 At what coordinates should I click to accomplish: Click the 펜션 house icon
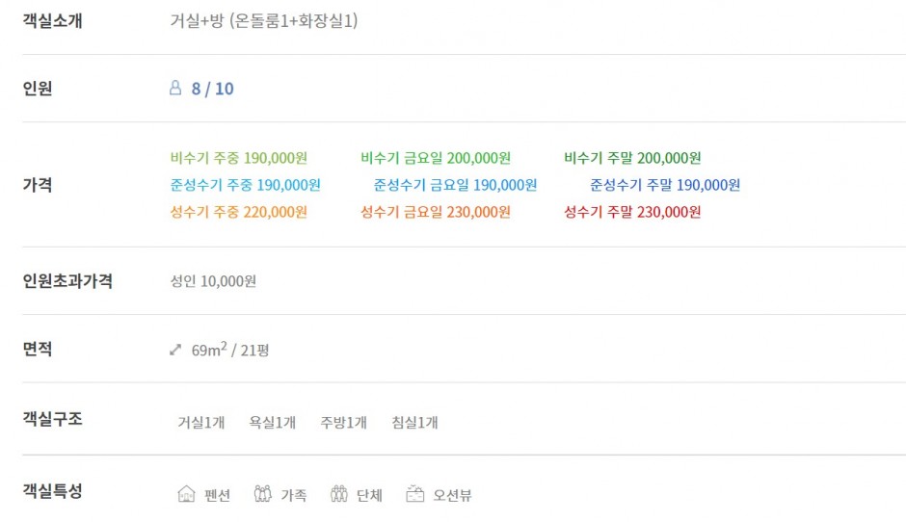[186, 494]
